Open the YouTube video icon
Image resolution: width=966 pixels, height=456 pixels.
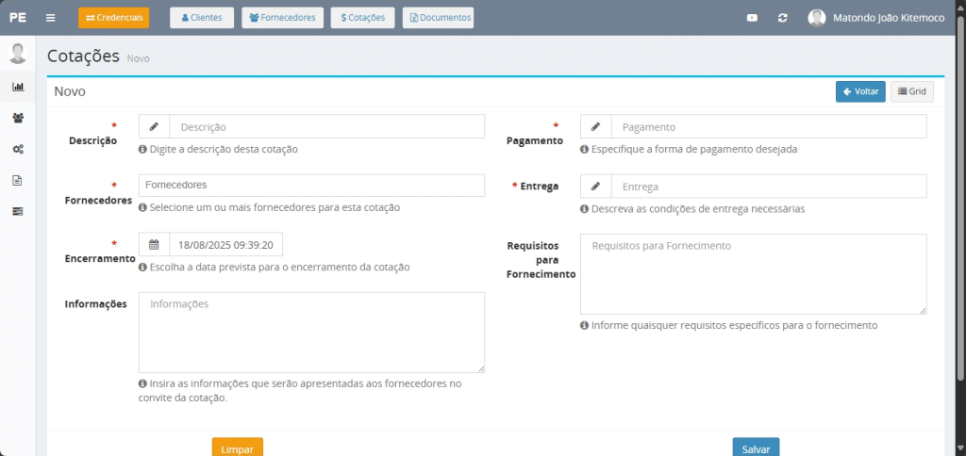[x=752, y=18]
